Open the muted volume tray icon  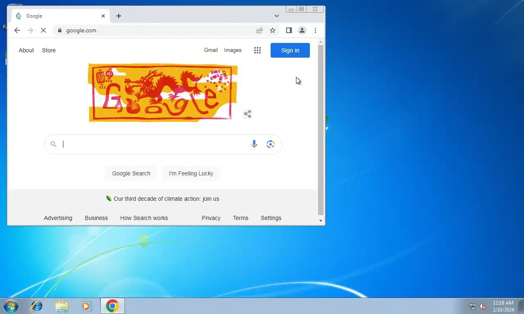pos(483,306)
